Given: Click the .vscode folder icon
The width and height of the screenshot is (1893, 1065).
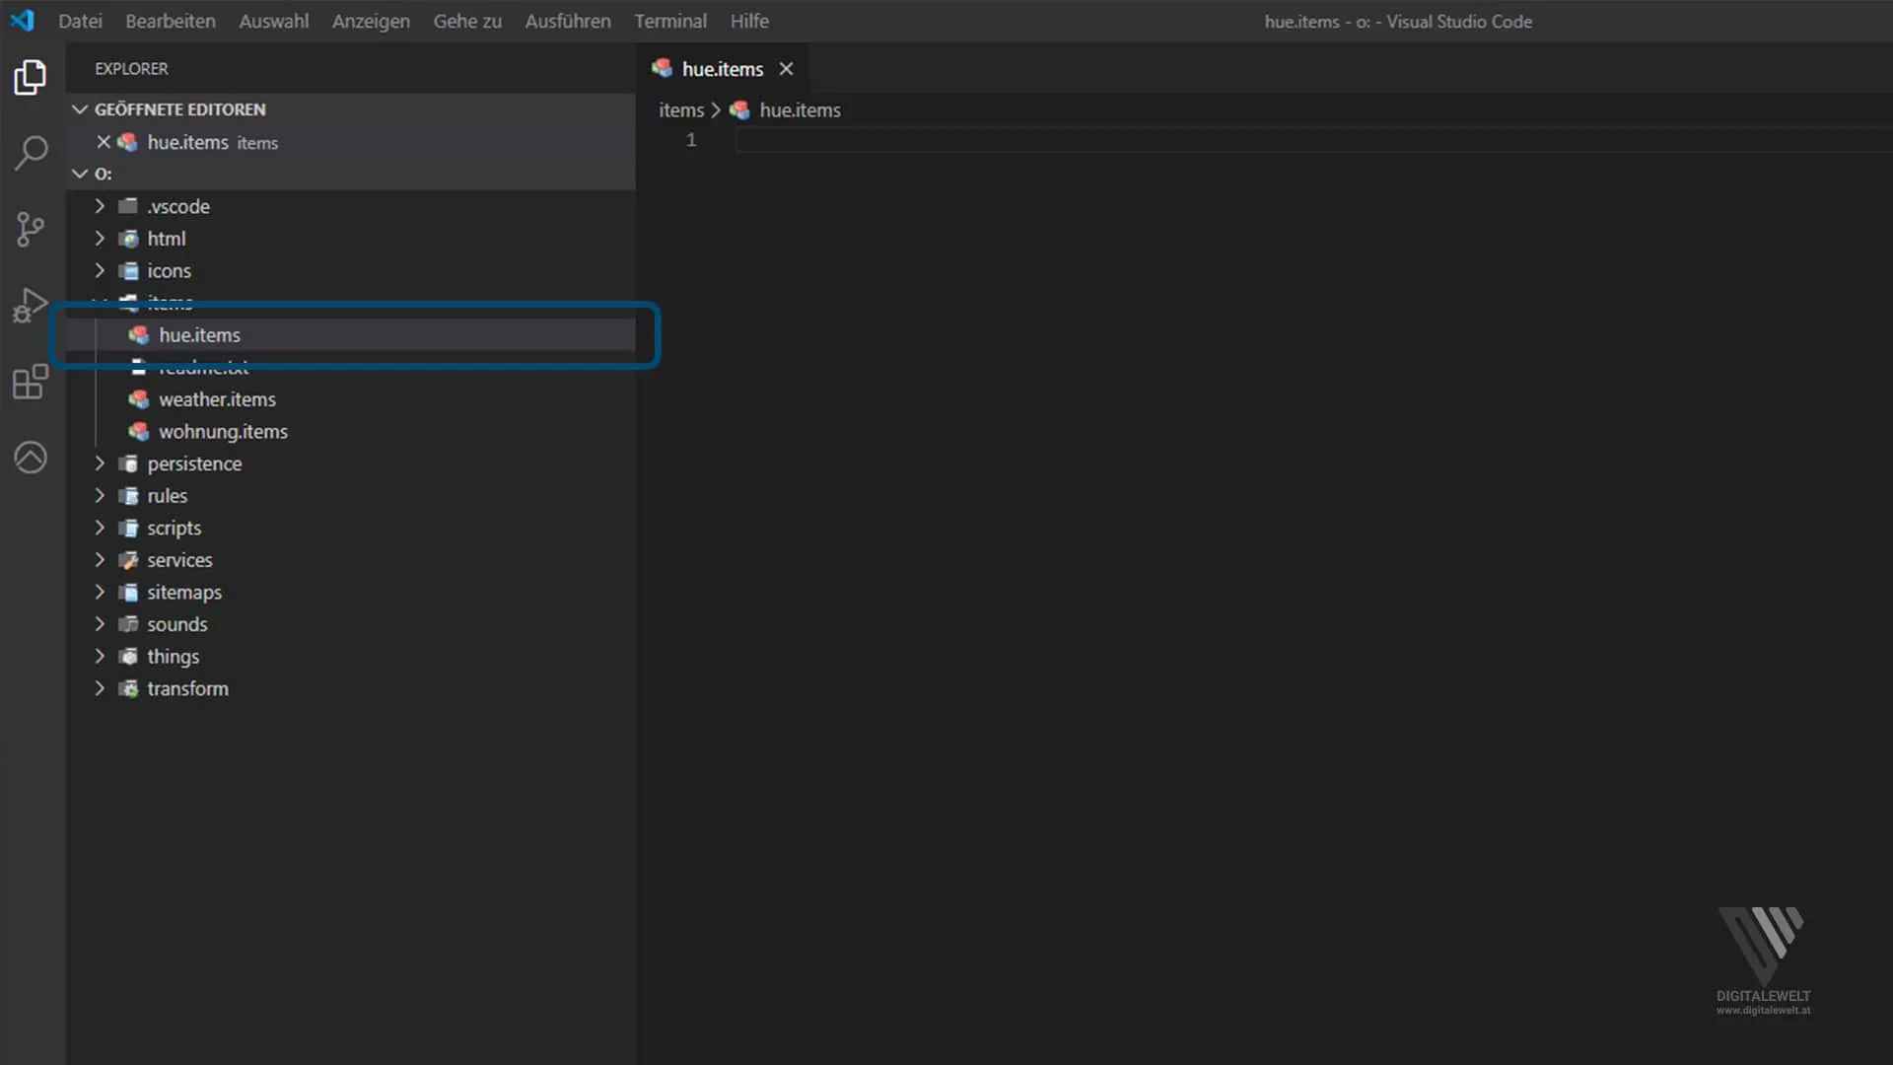Looking at the screenshot, I should [128, 206].
